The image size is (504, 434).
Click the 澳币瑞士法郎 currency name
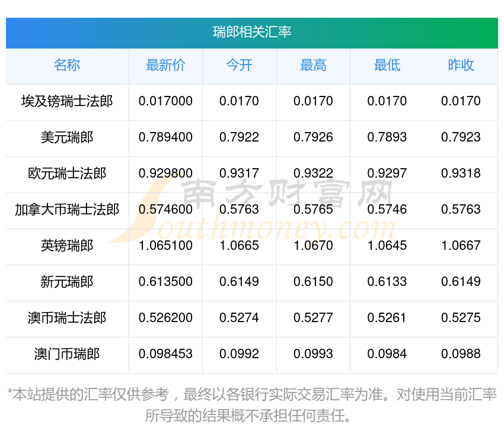point(67,318)
